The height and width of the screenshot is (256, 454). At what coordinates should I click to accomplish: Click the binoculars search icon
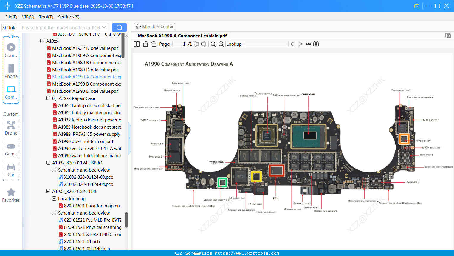(x=316, y=44)
